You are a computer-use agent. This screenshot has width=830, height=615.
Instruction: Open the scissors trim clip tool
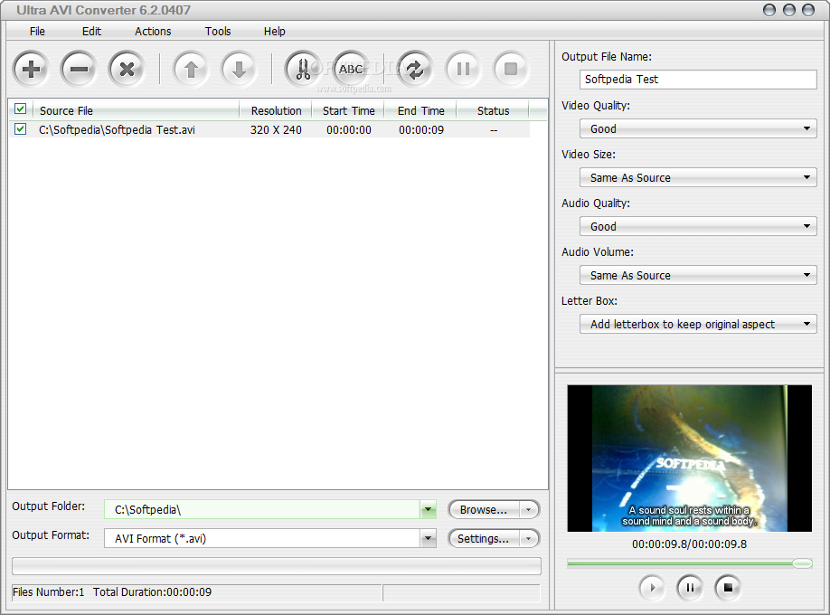(303, 69)
